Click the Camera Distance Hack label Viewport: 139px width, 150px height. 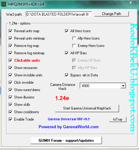[x=63, y=87]
